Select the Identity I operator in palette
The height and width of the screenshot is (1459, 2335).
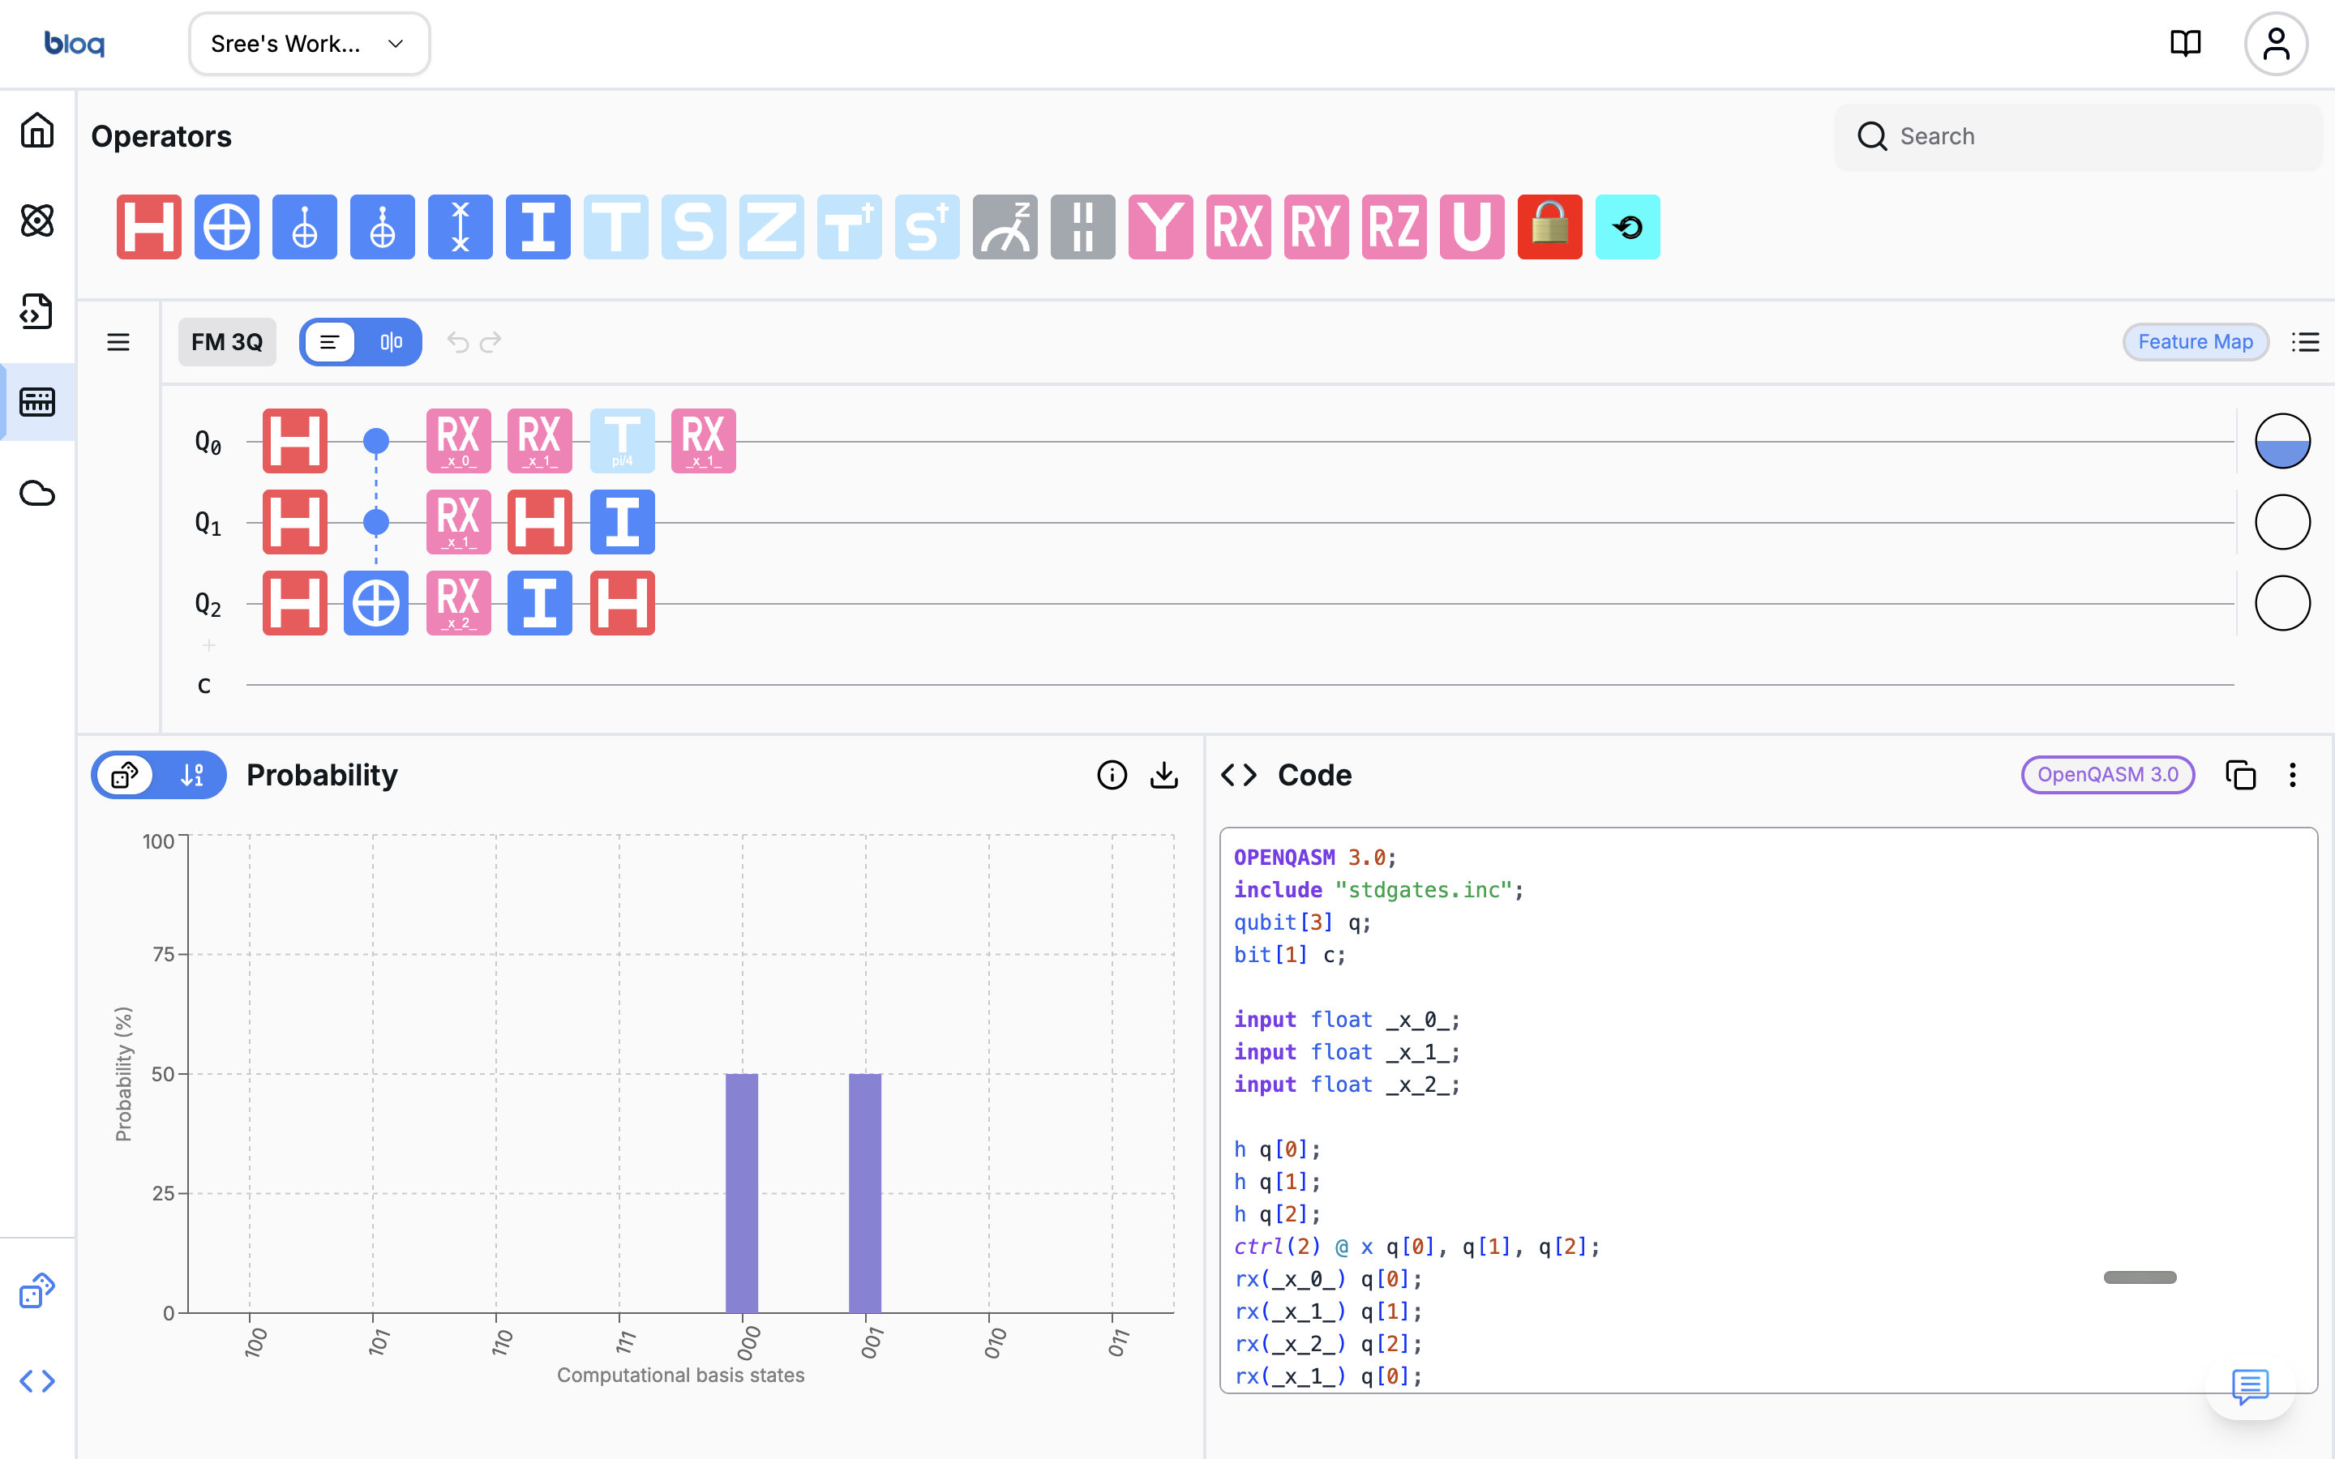[538, 227]
